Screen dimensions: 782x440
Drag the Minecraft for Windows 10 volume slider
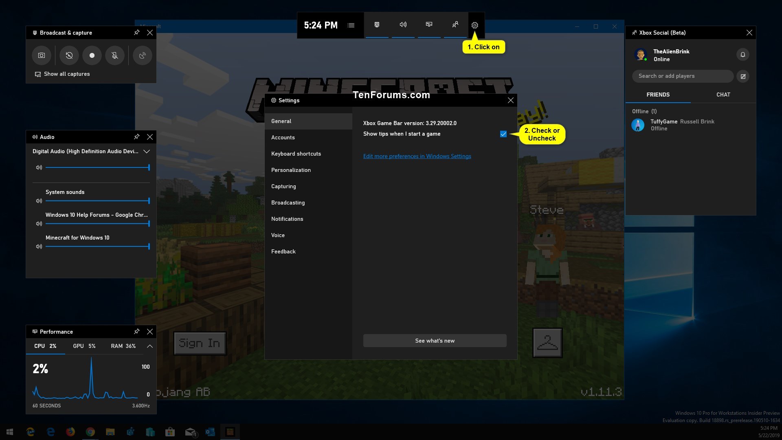point(149,246)
